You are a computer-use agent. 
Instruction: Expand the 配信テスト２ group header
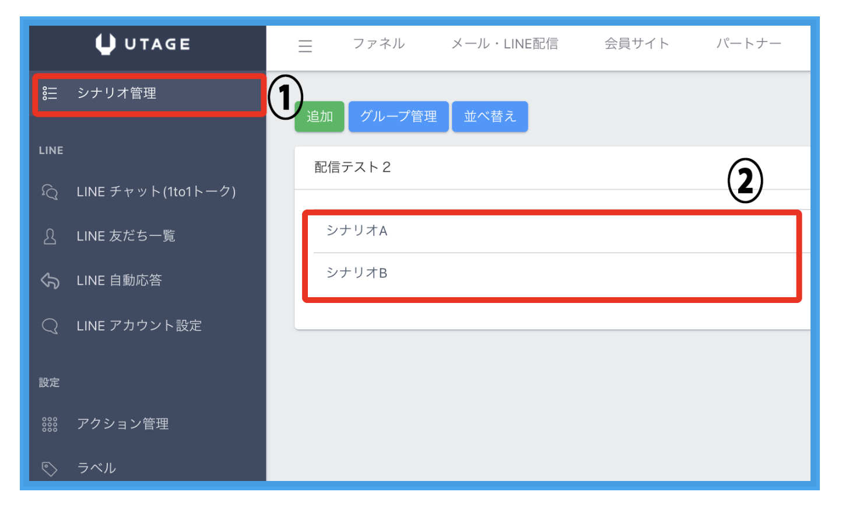(352, 168)
